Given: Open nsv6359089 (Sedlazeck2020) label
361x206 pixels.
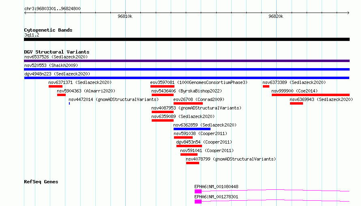Looking at the screenshot, I should (183, 116).
